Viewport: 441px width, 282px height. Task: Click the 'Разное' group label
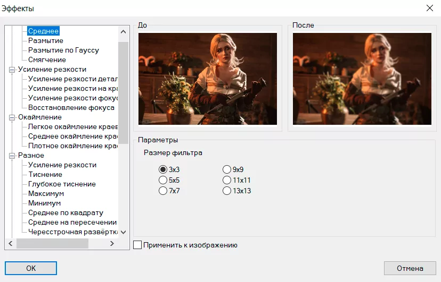click(x=31, y=155)
